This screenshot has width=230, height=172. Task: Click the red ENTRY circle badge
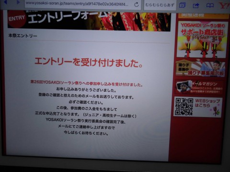[x=17, y=19]
